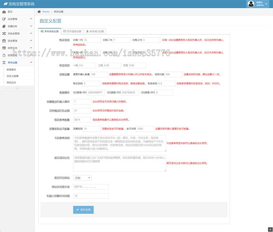Collapse the sidebar with the arrow icon
This screenshot has height=232, width=273.
pyautogui.click(x=17, y=88)
